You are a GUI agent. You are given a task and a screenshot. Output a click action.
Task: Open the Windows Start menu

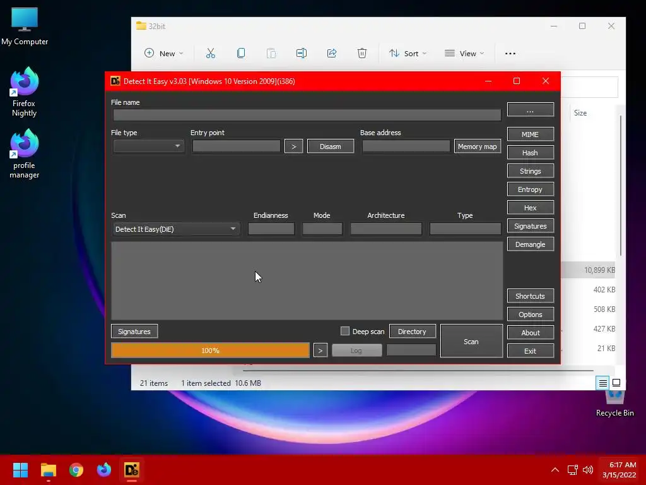[x=20, y=470]
